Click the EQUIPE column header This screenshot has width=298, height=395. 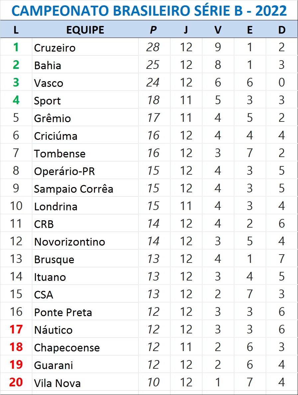tap(85, 30)
